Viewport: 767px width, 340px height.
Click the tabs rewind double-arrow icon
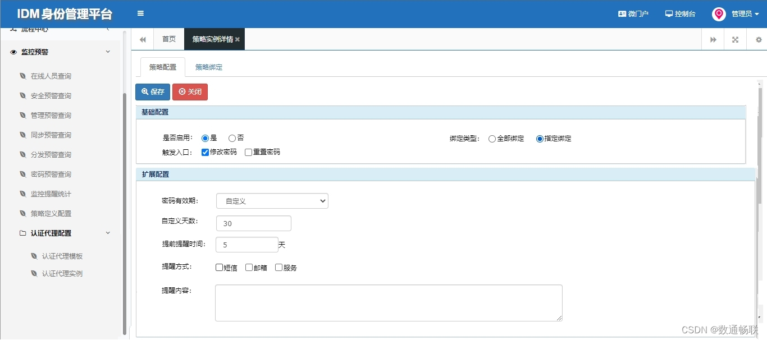pyautogui.click(x=143, y=39)
